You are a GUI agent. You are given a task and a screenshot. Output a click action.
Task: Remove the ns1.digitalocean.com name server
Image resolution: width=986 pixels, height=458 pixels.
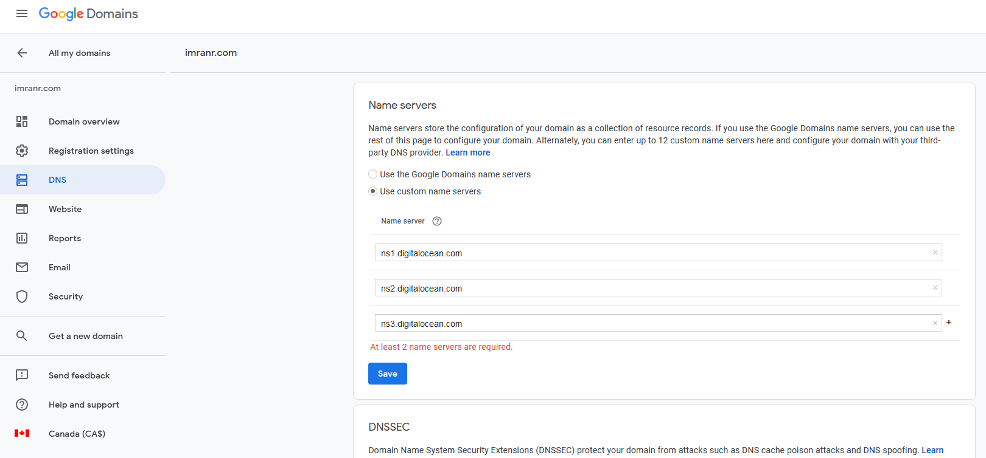pyautogui.click(x=935, y=253)
